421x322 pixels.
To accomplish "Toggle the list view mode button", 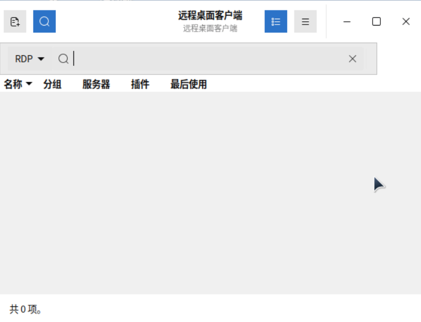I will [276, 21].
